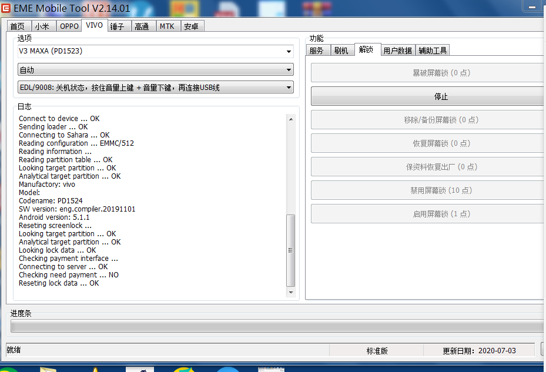Image resolution: width=546 pixels, height=372 pixels.
Task: Click 'Checking need payment ... NO' log line
Action: click(x=69, y=275)
